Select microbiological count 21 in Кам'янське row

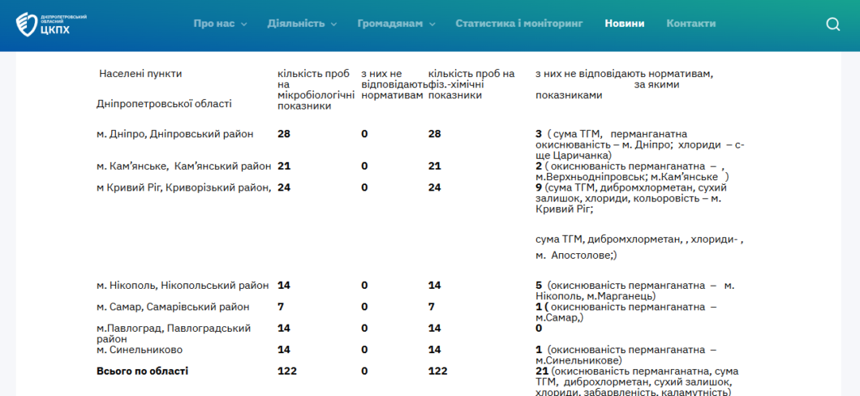click(284, 166)
